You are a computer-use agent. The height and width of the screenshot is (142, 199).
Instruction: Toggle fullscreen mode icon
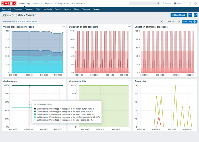pos(196,15)
